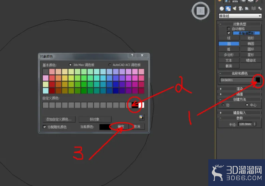Open the Display command panel tab
The height and width of the screenshot is (186, 265).
[x=251, y=1]
